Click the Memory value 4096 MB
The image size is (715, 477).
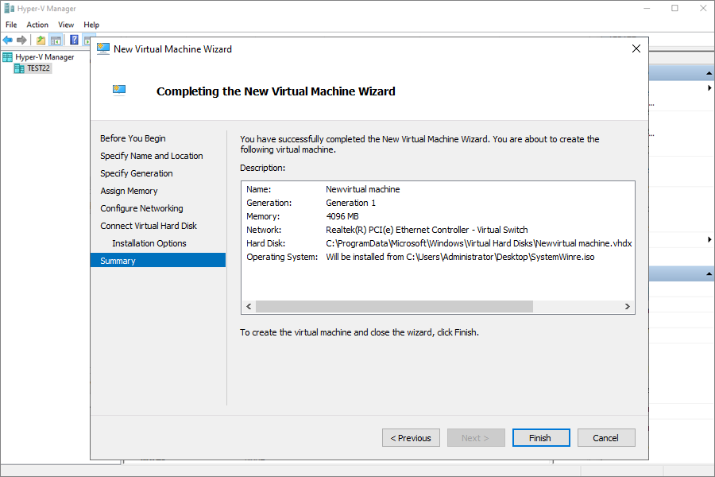point(342,216)
